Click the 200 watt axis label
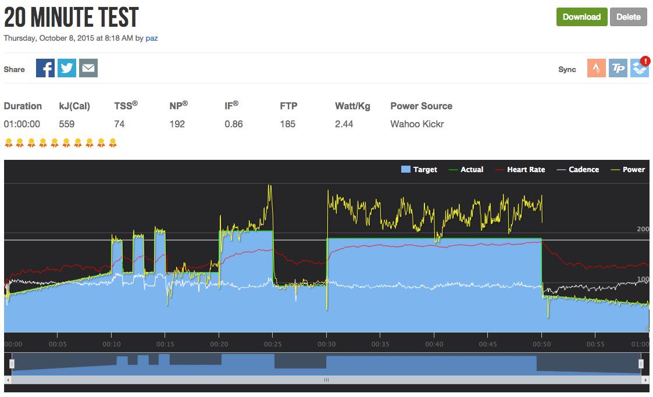 coord(643,229)
